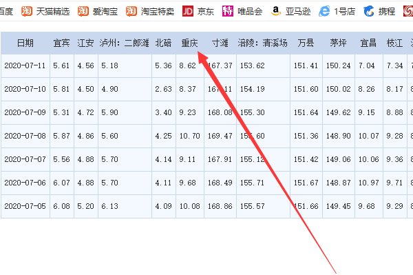Select the 万县 column header
Screen dimensions: 413x275
tap(306, 43)
